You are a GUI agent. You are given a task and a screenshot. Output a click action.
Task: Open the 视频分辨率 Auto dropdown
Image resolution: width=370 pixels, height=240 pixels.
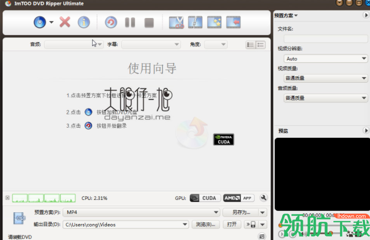326,59
